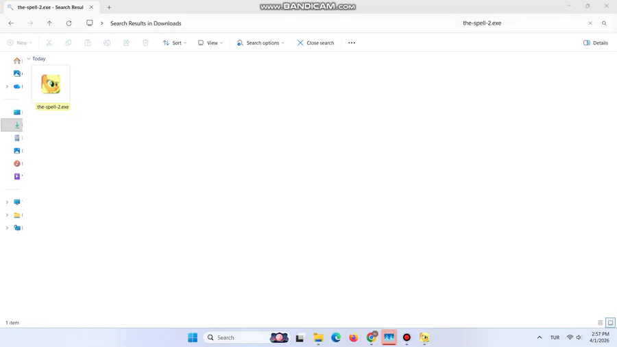Viewport: 617px width, 347px height.
Task: Switch to details list view icon
Action: click(x=600, y=322)
